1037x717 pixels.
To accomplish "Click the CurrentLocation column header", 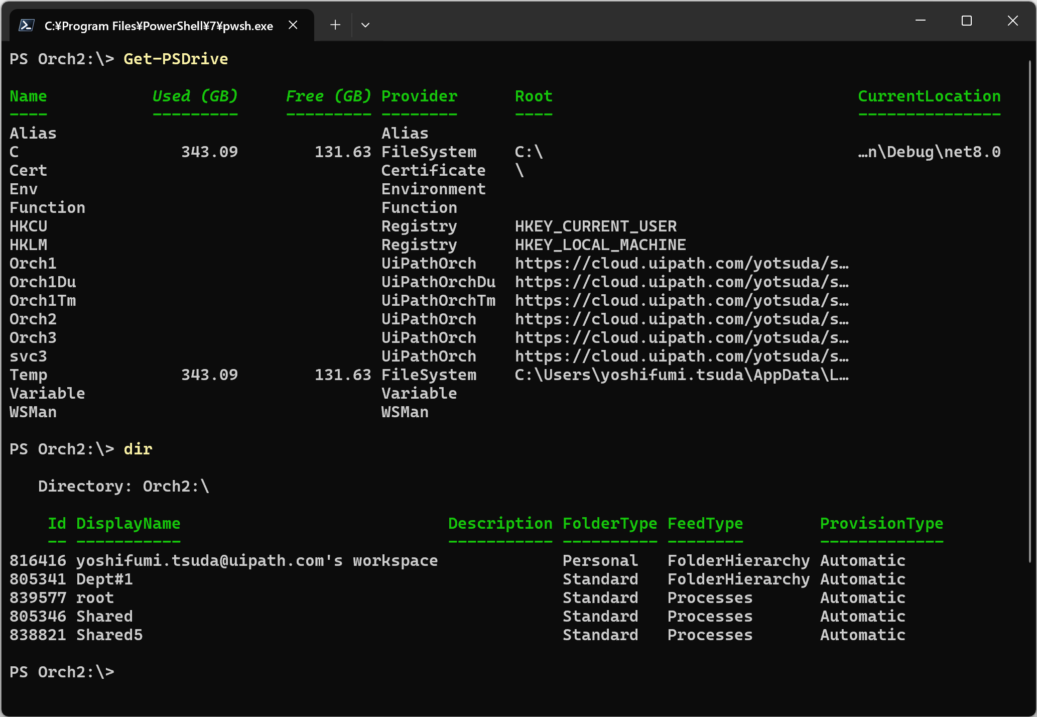I will click(x=930, y=96).
